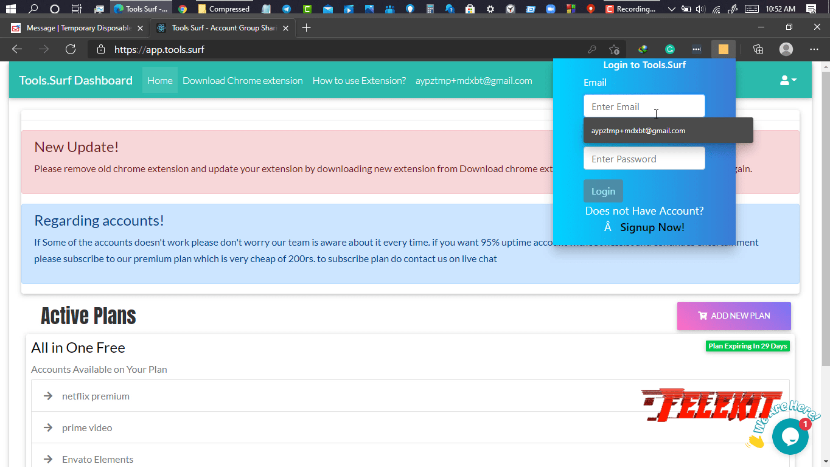Close the Tools Surf browser tab
830x467 pixels.
285,28
